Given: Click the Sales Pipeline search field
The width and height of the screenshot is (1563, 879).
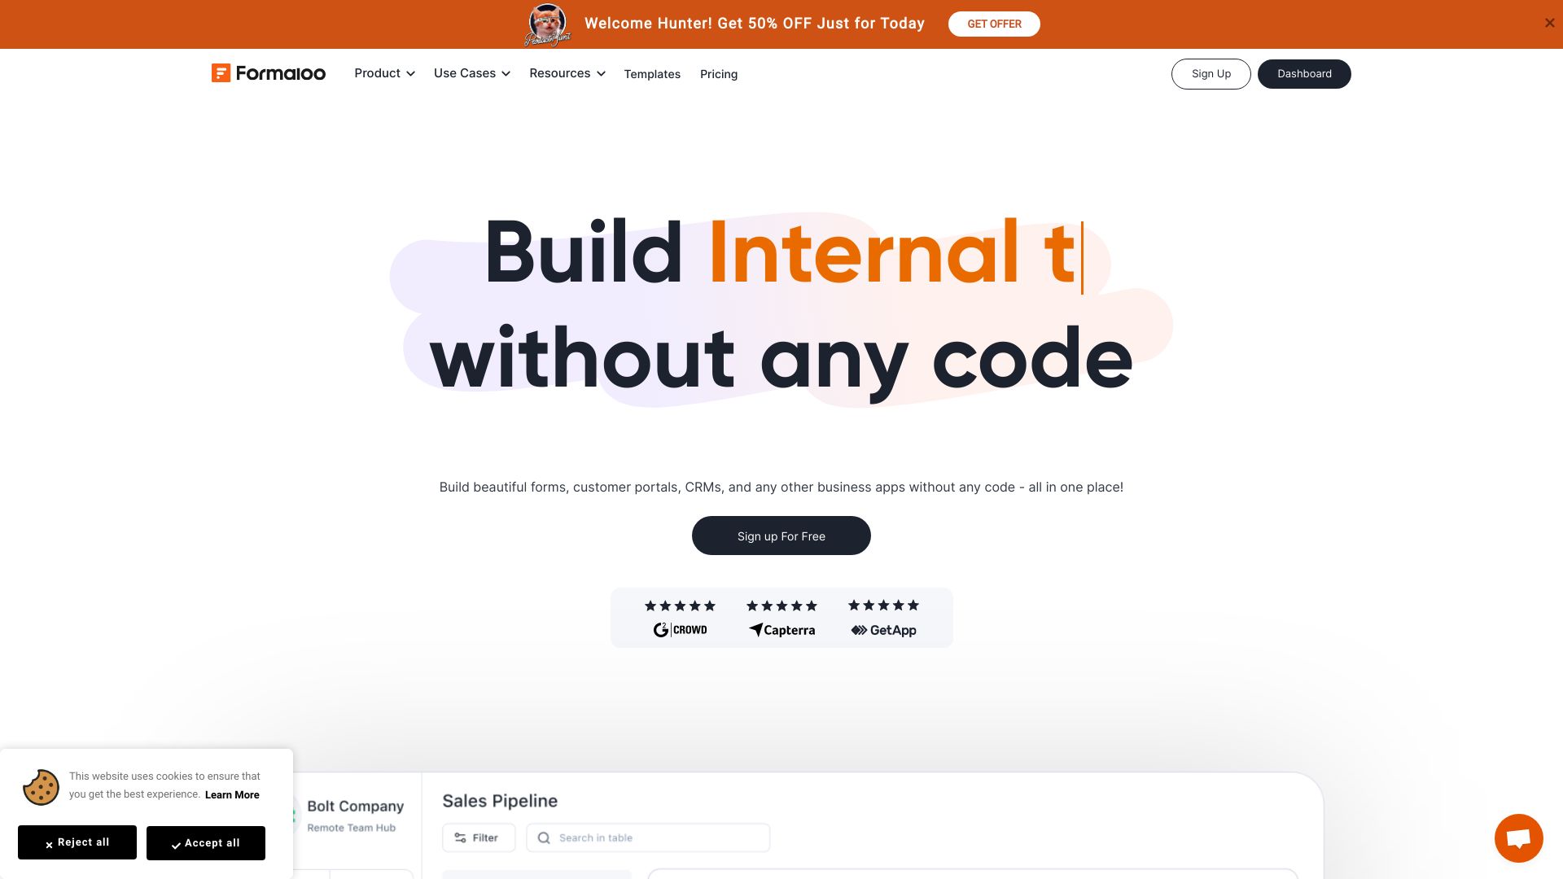Looking at the screenshot, I should [647, 837].
